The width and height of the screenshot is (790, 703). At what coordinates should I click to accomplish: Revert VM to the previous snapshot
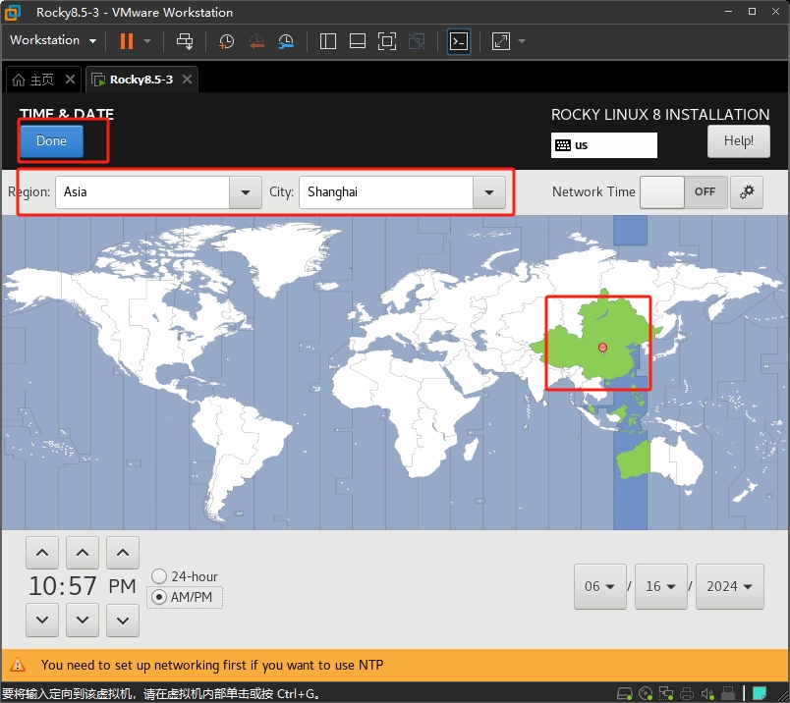tap(256, 41)
